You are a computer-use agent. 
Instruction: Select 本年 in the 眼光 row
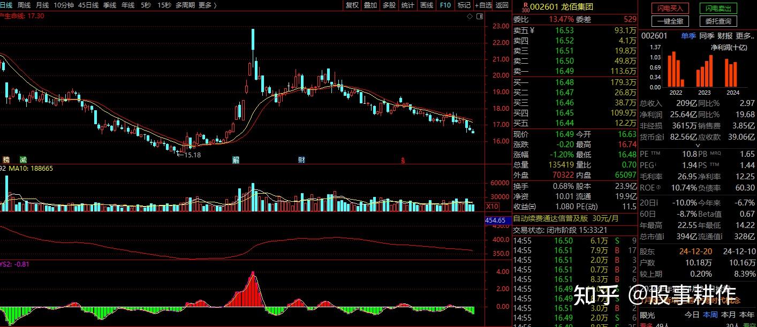click(747, 315)
